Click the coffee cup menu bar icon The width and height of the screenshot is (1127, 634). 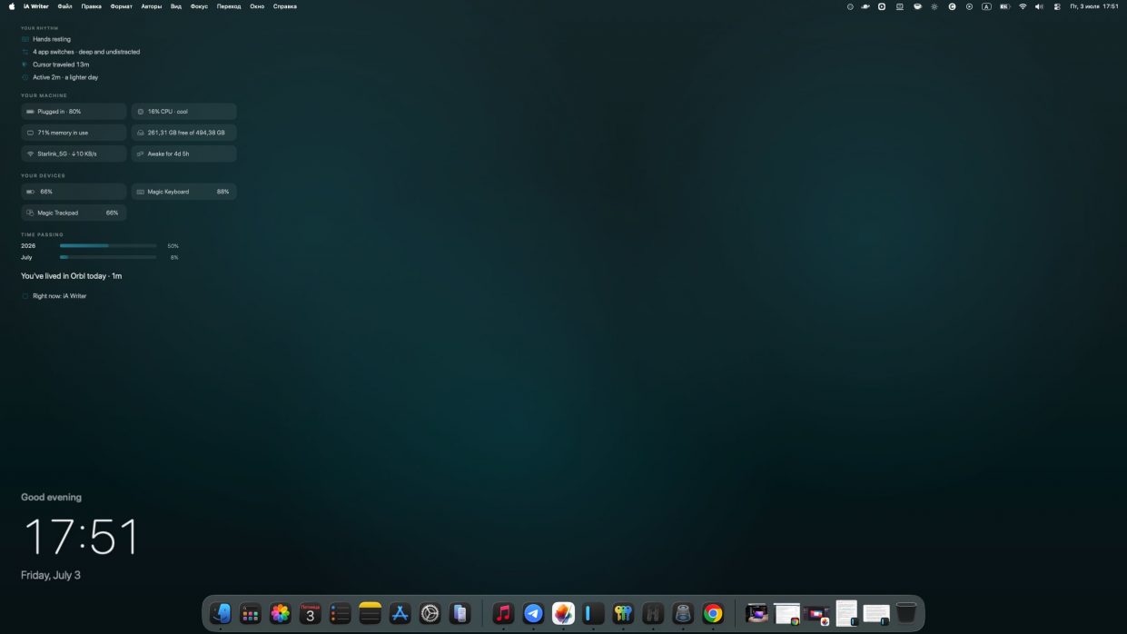[917, 6]
